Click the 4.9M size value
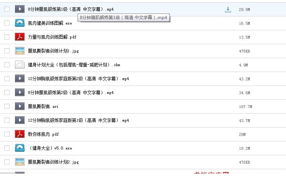Screen dimensions: 286x182 [x=243, y=65]
